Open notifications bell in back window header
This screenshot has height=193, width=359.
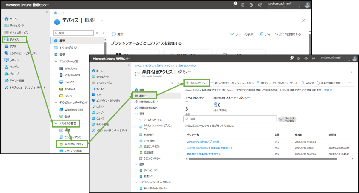(x=234, y=5)
